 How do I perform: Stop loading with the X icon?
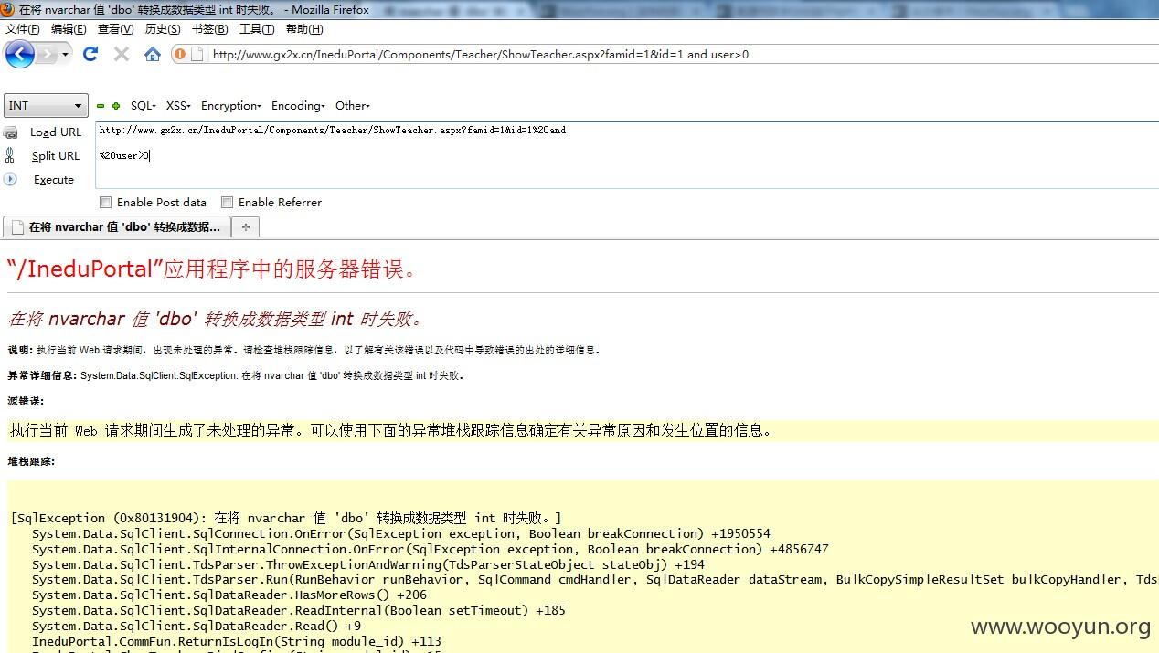click(121, 54)
